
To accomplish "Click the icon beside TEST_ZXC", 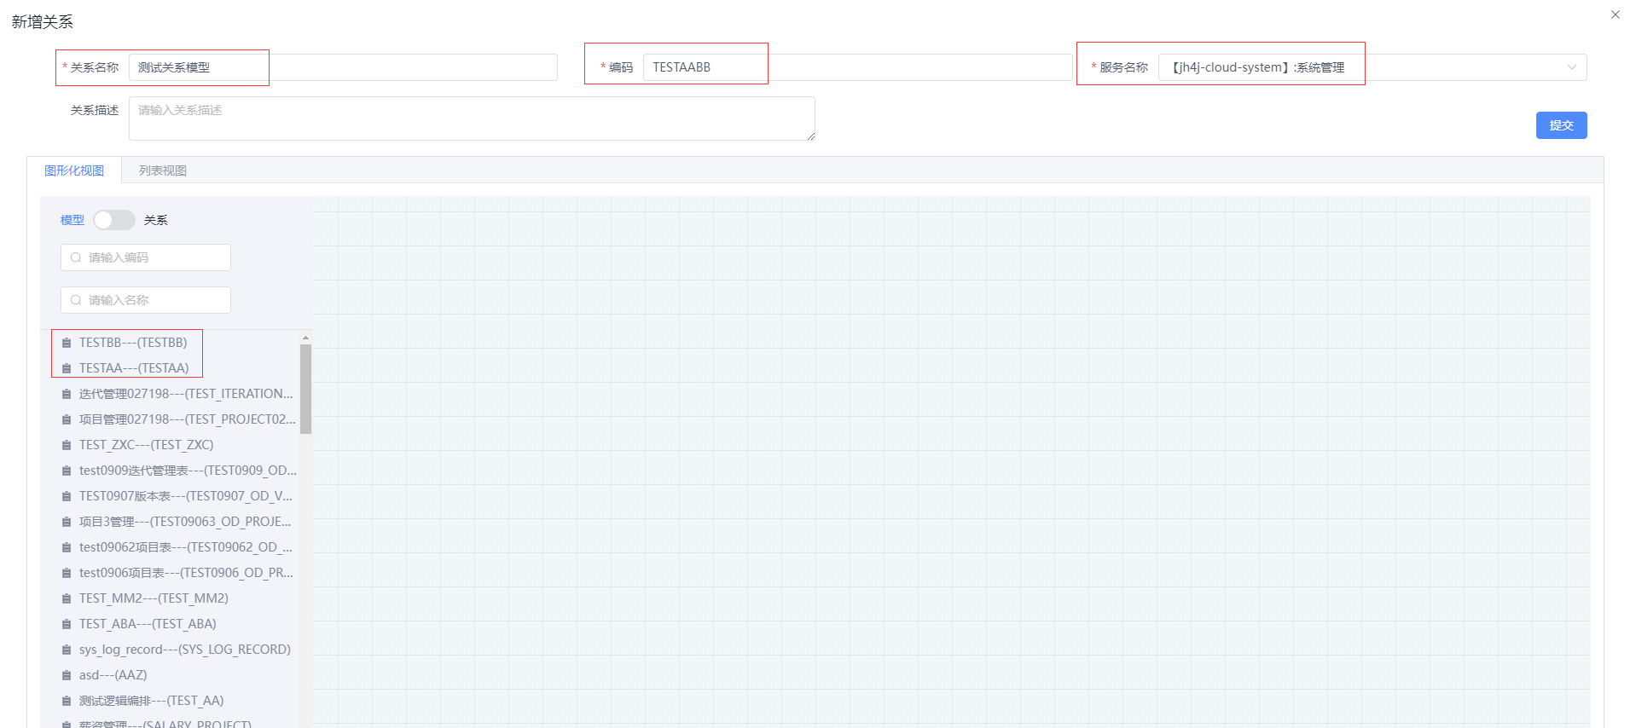I will pos(67,445).
